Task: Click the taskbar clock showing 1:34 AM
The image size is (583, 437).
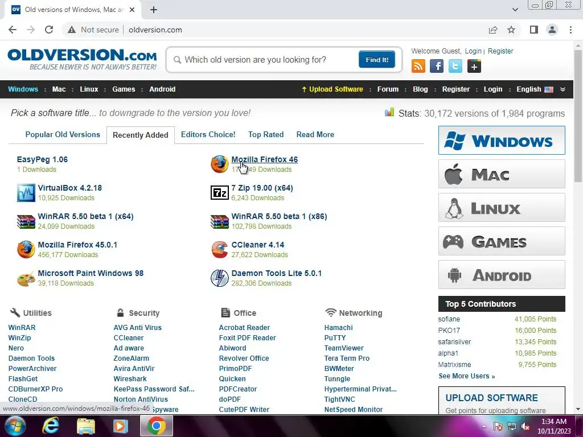Action: (554, 426)
